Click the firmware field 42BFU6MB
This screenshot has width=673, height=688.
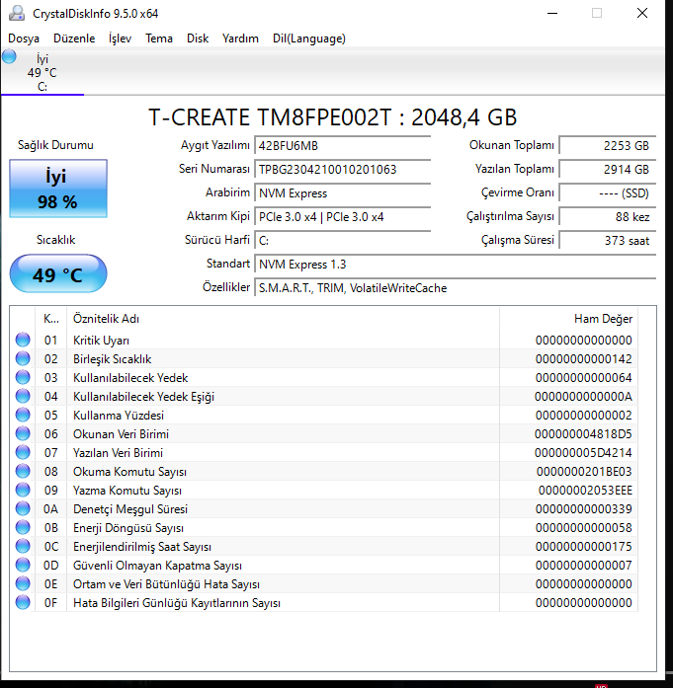[x=343, y=146]
